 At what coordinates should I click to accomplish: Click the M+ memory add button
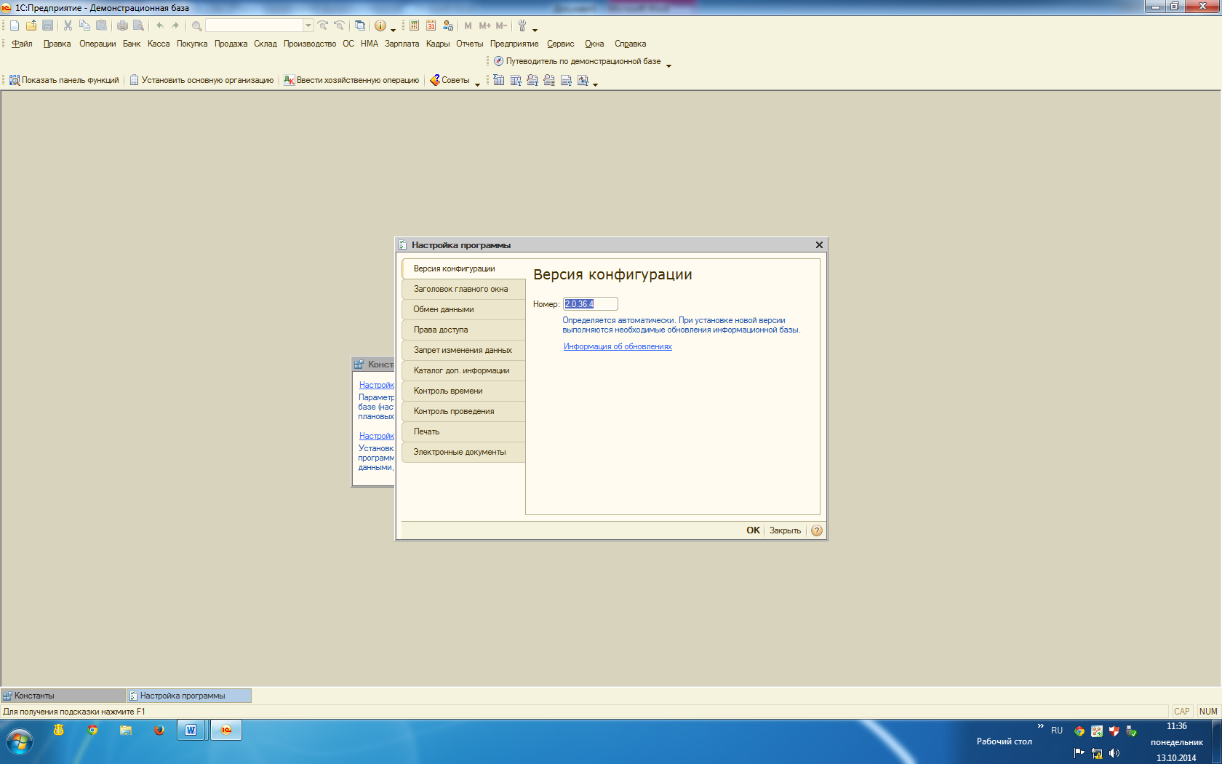[484, 25]
